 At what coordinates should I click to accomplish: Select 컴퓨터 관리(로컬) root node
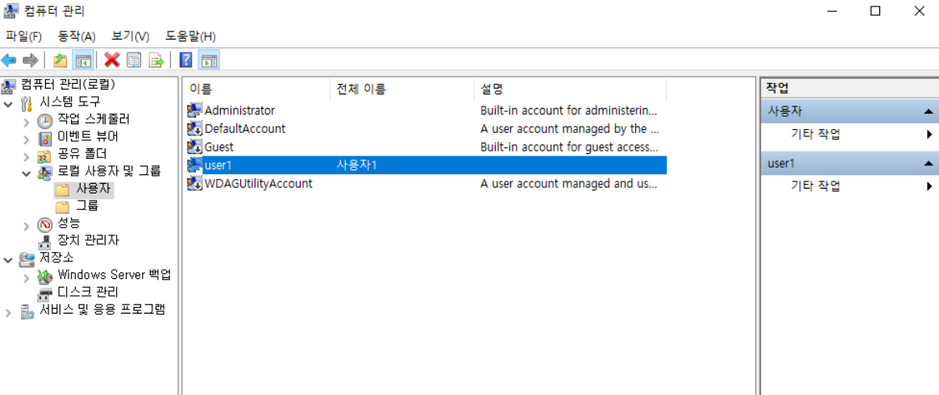(x=59, y=85)
